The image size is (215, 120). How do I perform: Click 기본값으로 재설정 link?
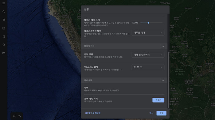coord(93,113)
